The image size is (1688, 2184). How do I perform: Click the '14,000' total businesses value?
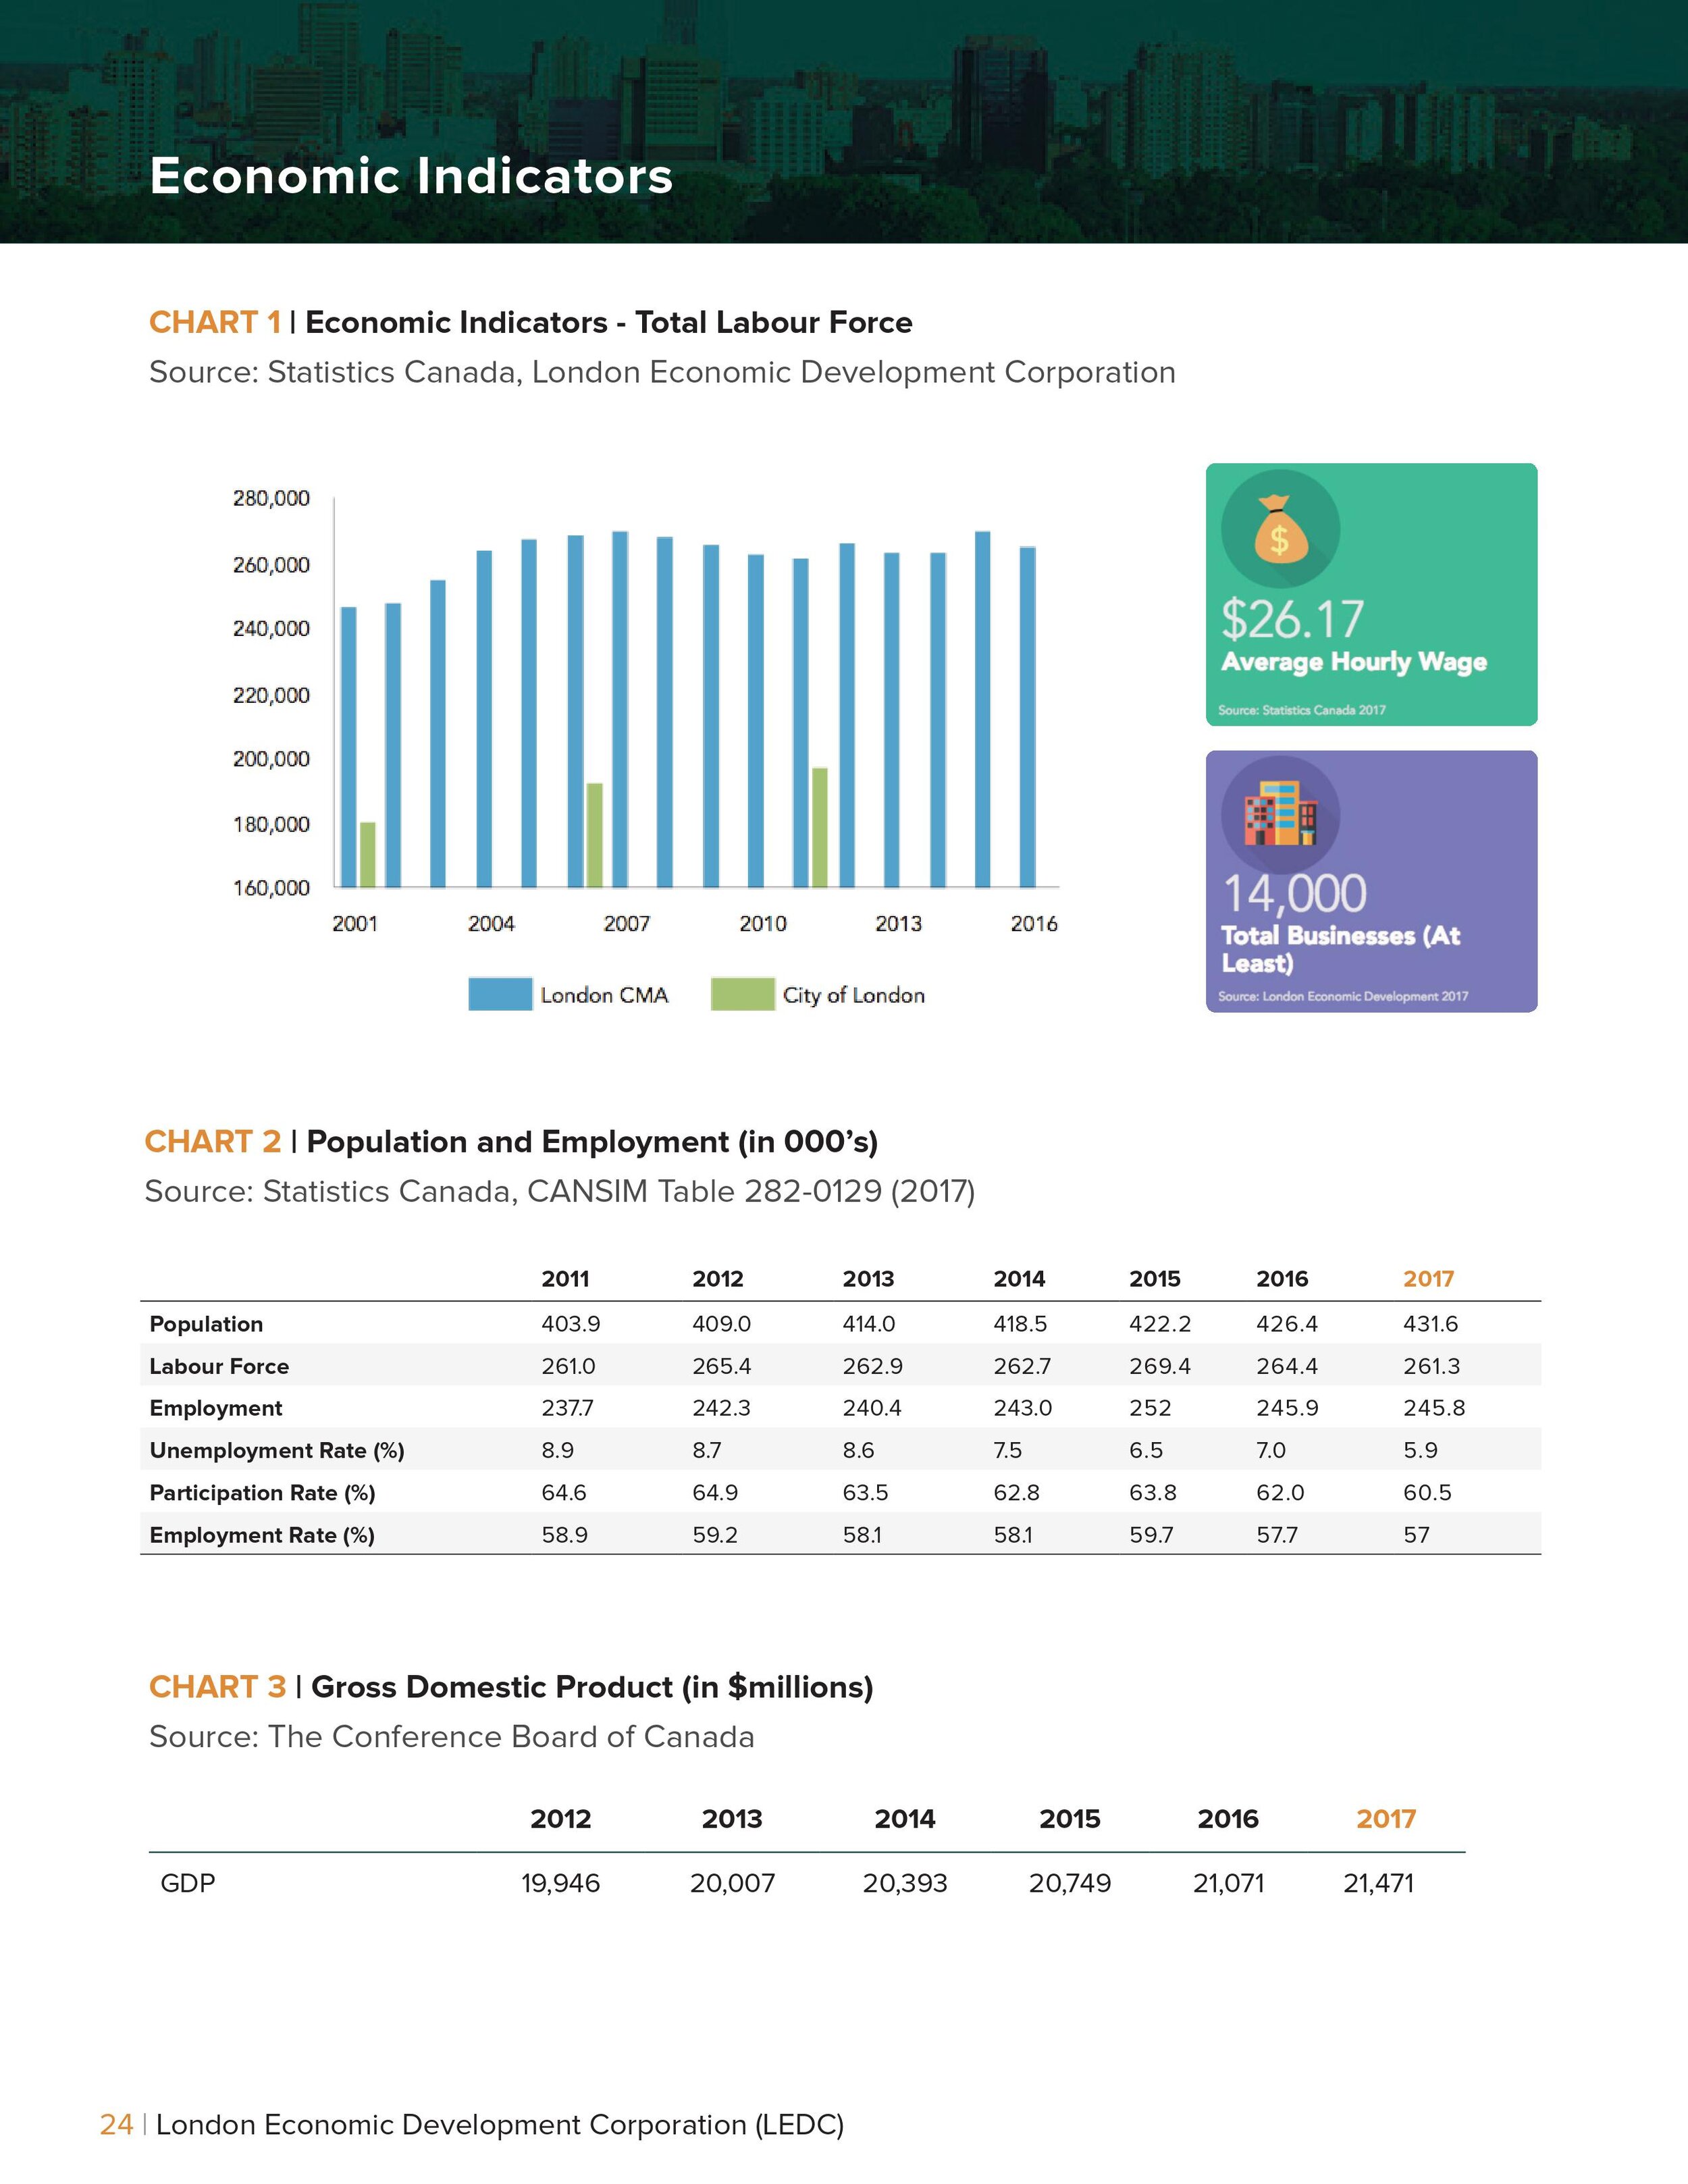click(1294, 893)
